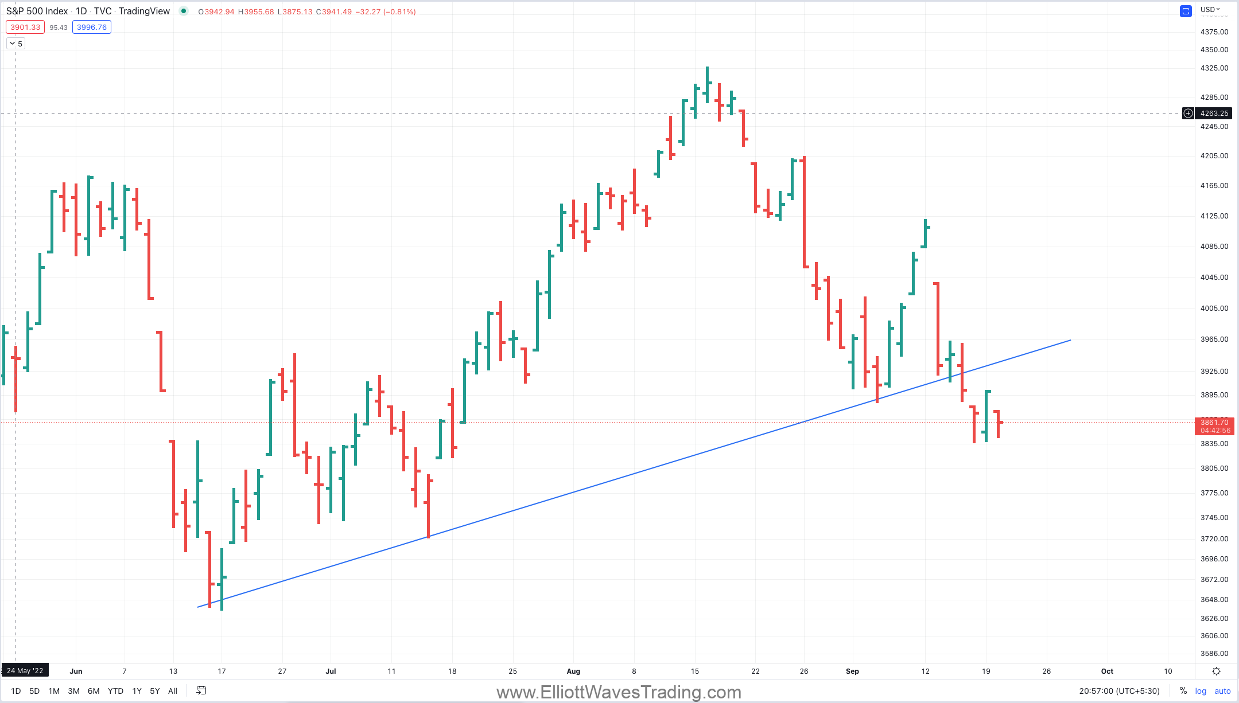Click the low value L3875.13
1239x703 pixels.
[295, 11]
